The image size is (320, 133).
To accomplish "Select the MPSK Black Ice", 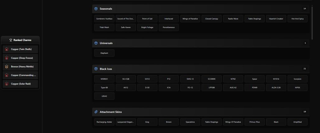I will (298, 87).
